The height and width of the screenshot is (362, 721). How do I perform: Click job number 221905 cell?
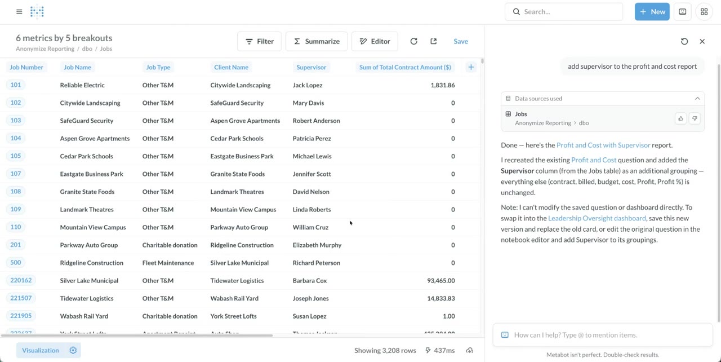click(x=21, y=316)
